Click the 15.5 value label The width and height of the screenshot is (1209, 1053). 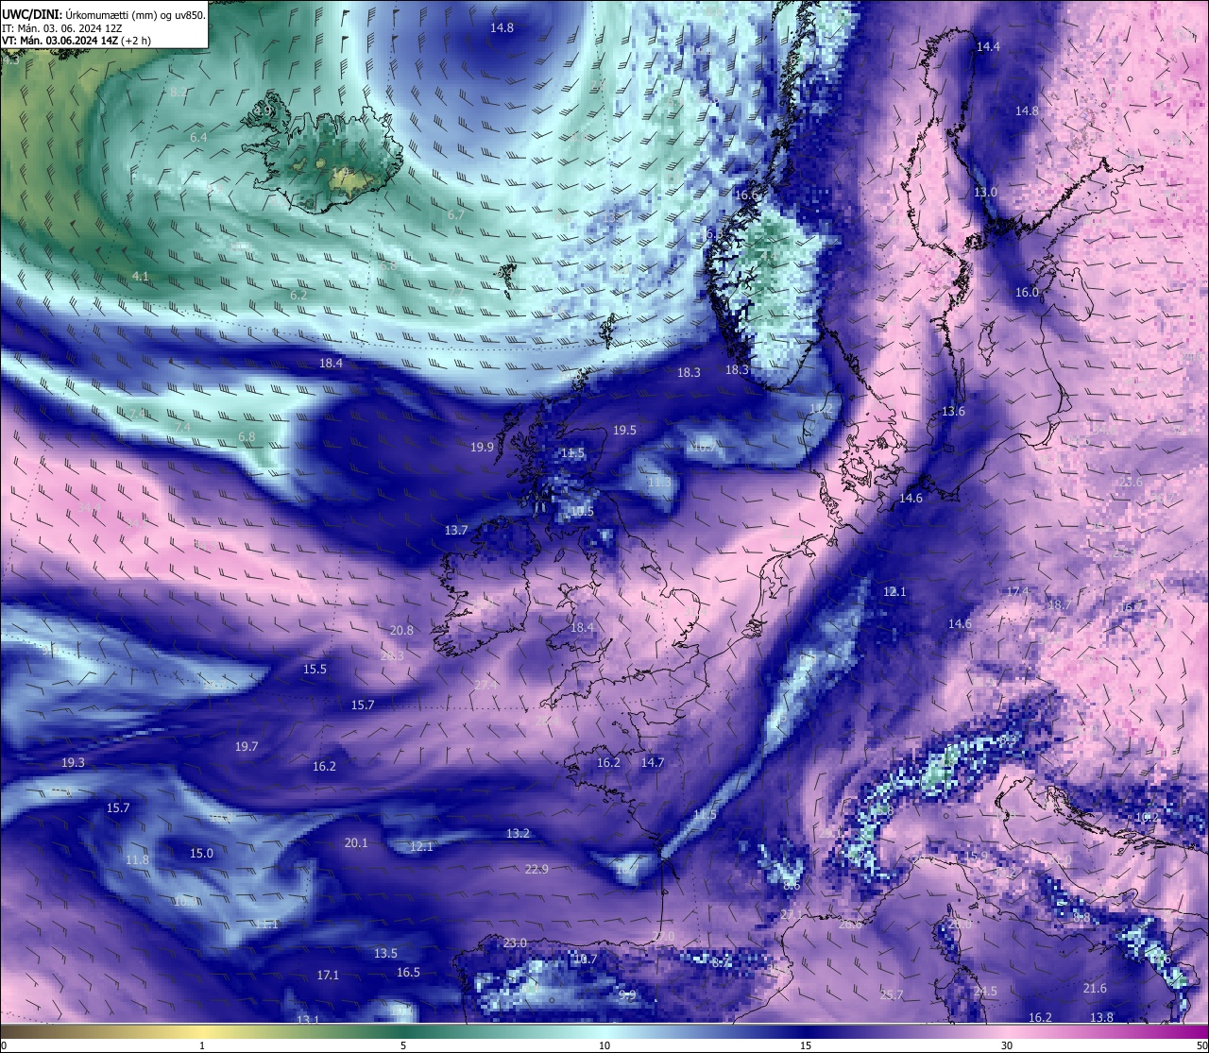point(315,669)
